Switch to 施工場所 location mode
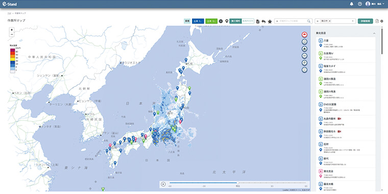 235,21
